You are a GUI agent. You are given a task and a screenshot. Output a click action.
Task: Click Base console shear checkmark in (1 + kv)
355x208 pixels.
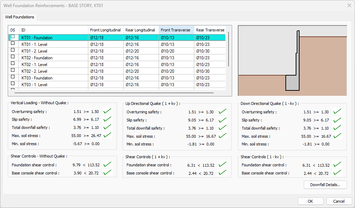tap(222, 173)
